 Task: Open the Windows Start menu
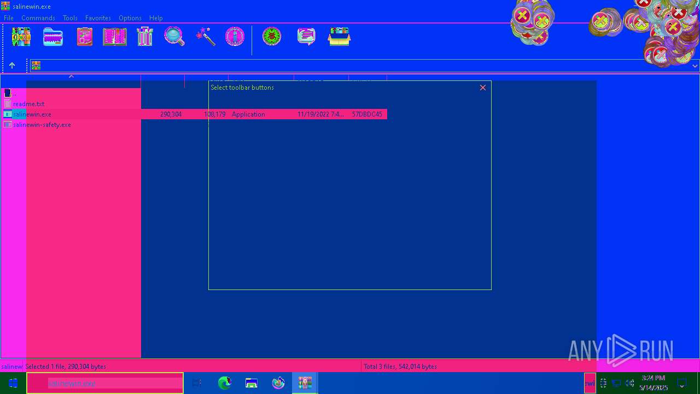13,383
